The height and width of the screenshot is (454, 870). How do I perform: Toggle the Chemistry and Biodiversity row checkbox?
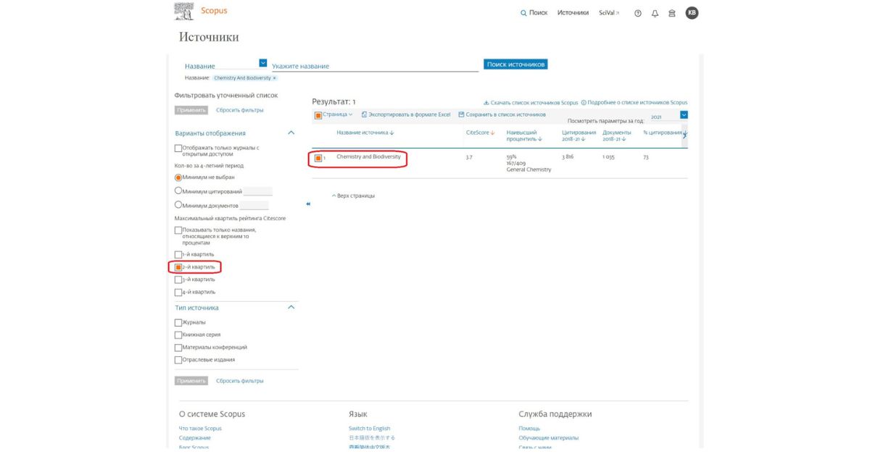click(x=318, y=158)
